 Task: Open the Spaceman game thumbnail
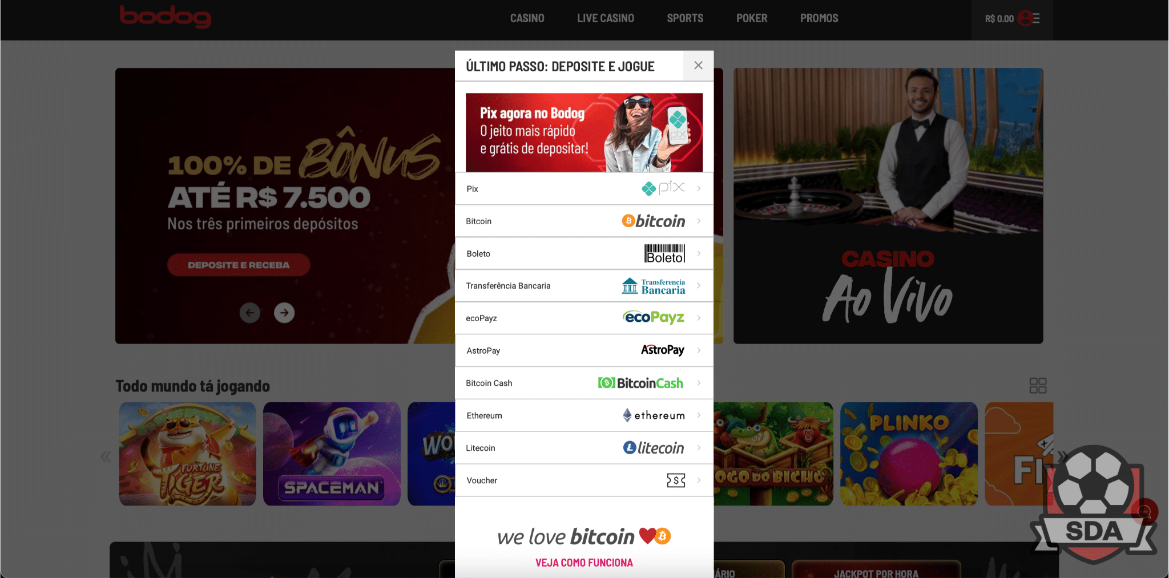(x=332, y=454)
